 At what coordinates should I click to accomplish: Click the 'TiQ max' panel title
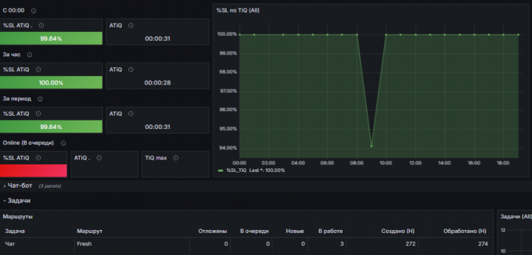click(156, 157)
